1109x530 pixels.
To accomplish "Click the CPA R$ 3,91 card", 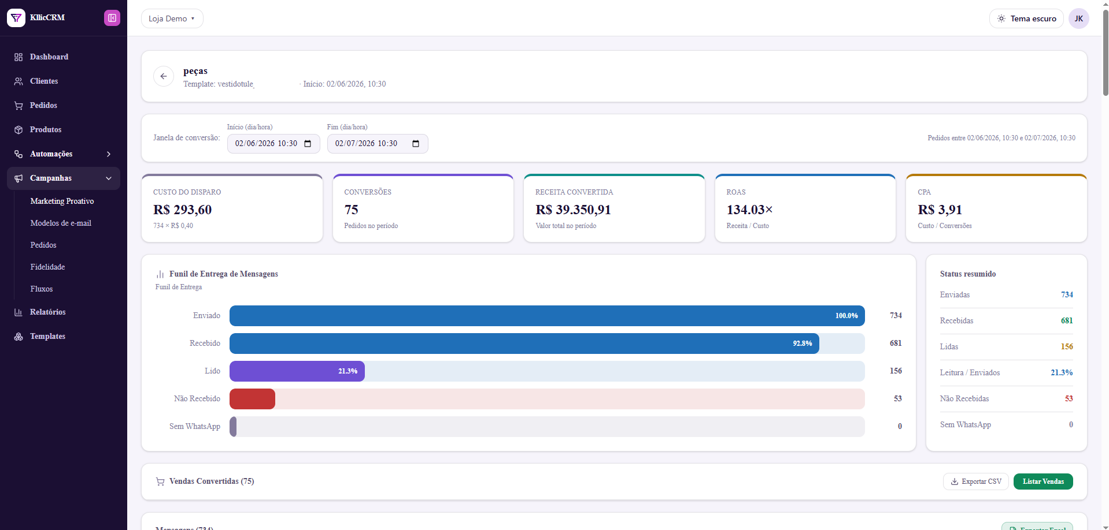I will [x=996, y=208].
